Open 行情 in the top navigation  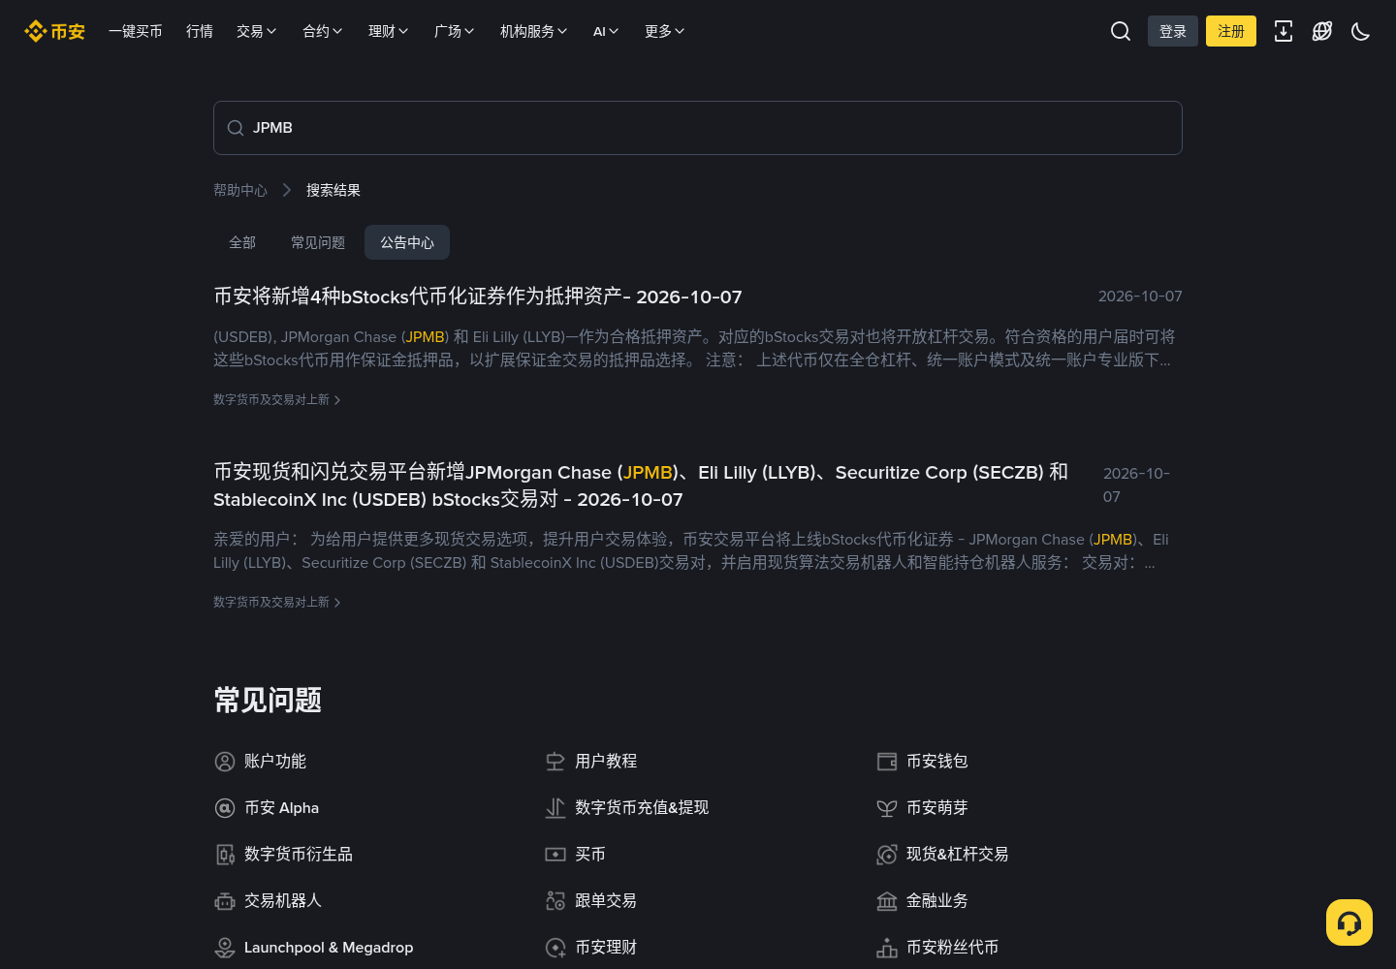click(x=200, y=31)
